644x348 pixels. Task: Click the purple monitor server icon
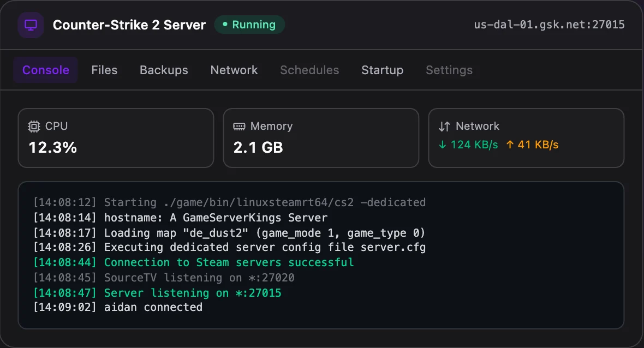point(31,25)
